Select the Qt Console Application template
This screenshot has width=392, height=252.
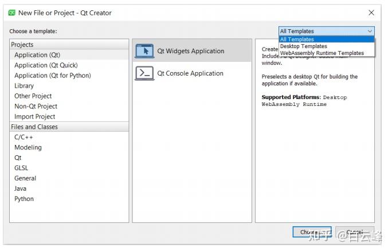[190, 73]
